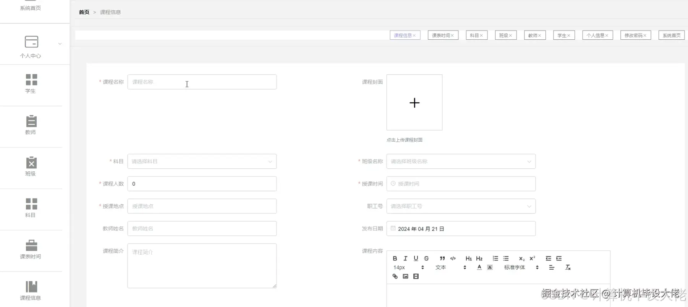Insert a code block in editor
The image size is (688, 307).
pyautogui.click(x=453, y=259)
